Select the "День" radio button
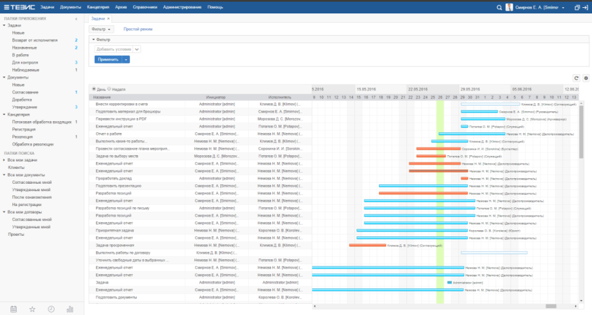592x315 pixels. [x=94, y=89]
